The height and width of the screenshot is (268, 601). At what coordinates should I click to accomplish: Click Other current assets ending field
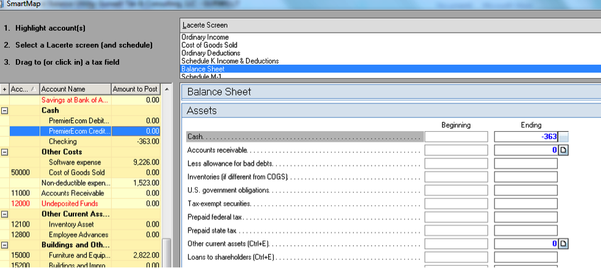(x=526, y=243)
